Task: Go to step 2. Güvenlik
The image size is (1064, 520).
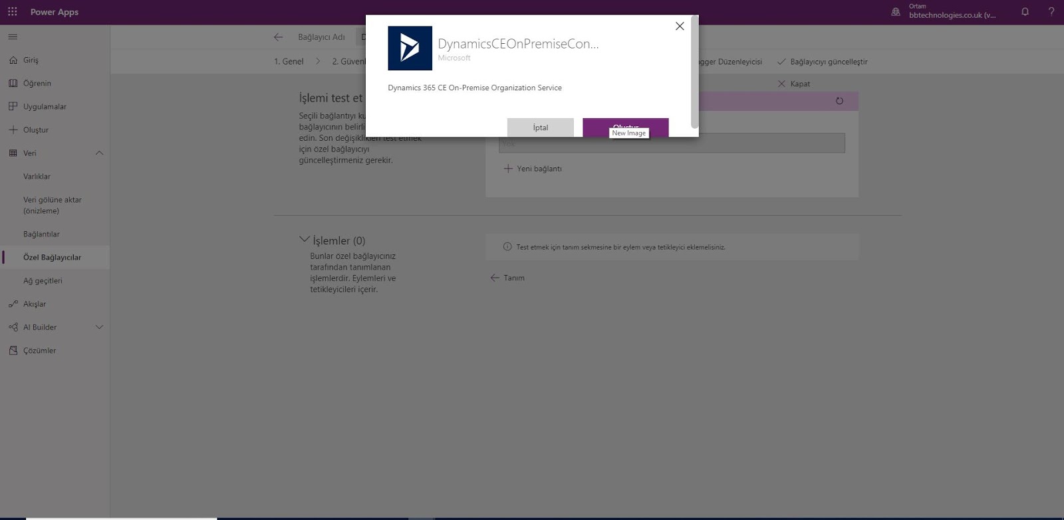Action: click(349, 61)
